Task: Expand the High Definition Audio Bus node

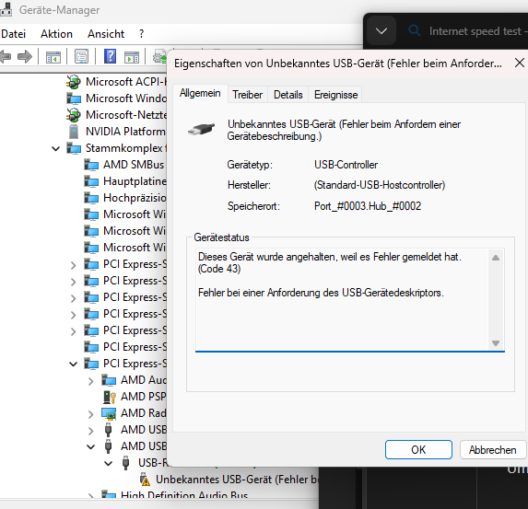Action: click(90, 496)
